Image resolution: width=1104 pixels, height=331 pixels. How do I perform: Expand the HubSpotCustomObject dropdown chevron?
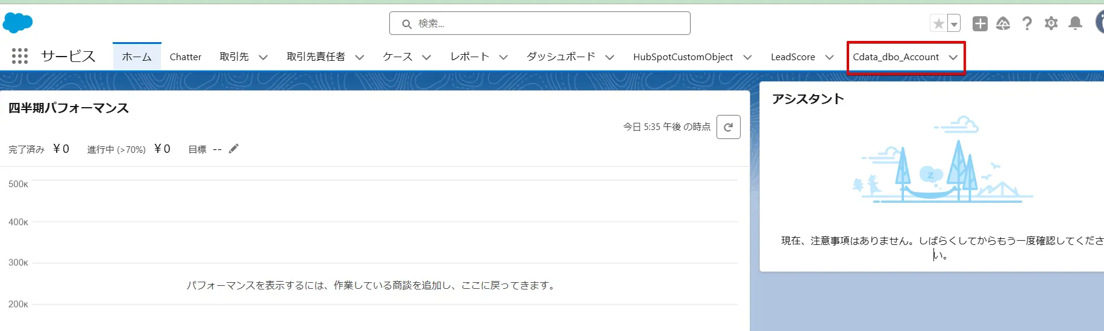(x=748, y=57)
